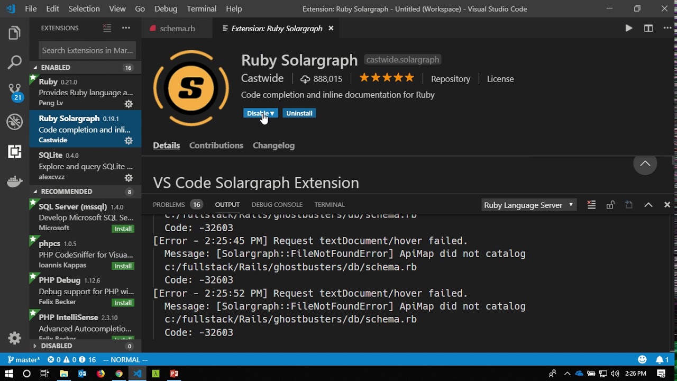Uninstall the Ruby Solargraph extension
The height and width of the screenshot is (381, 677).
[x=299, y=113]
